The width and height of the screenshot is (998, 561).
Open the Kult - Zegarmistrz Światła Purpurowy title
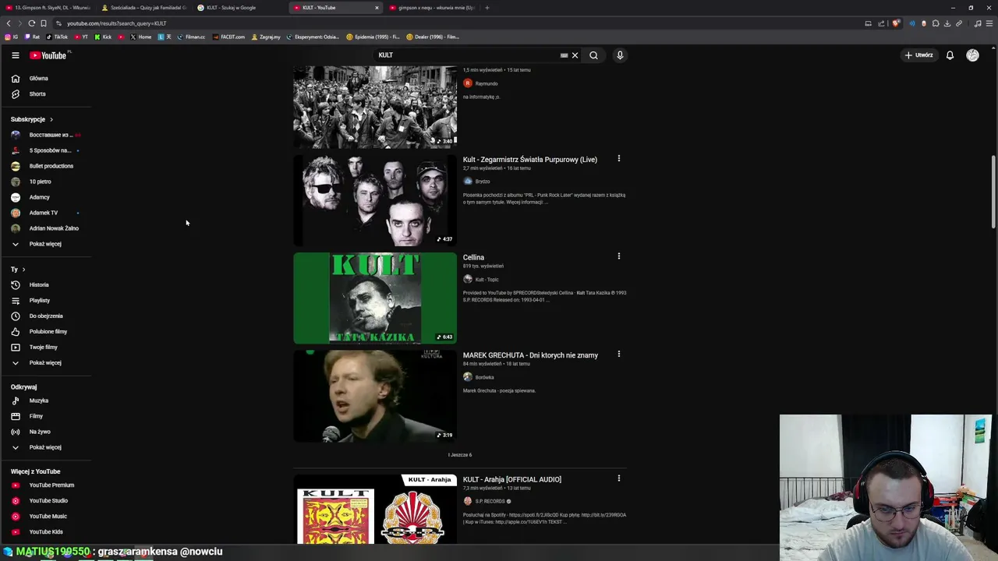(530, 160)
